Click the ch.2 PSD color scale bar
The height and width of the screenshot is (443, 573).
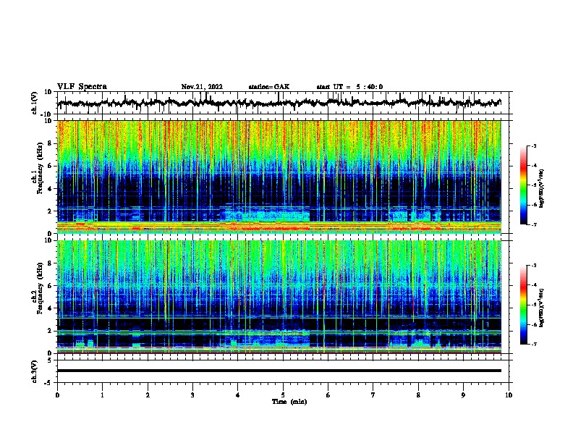tap(523, 305)
